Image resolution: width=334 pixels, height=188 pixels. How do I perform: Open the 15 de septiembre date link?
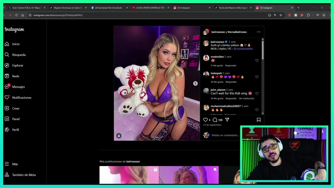pos(212,125)
